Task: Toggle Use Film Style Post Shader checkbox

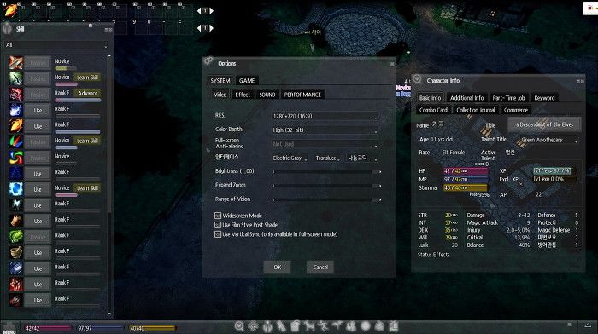Action: pos(218,225)
